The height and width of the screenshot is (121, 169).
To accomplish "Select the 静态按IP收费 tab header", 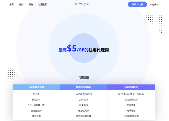I will [x=131, y=87].
